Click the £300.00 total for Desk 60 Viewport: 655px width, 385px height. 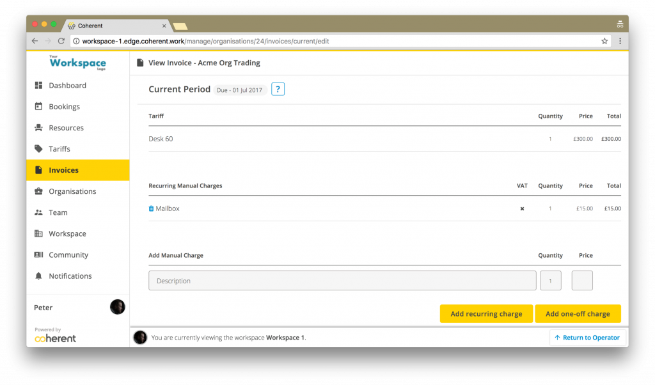(611, 139)
